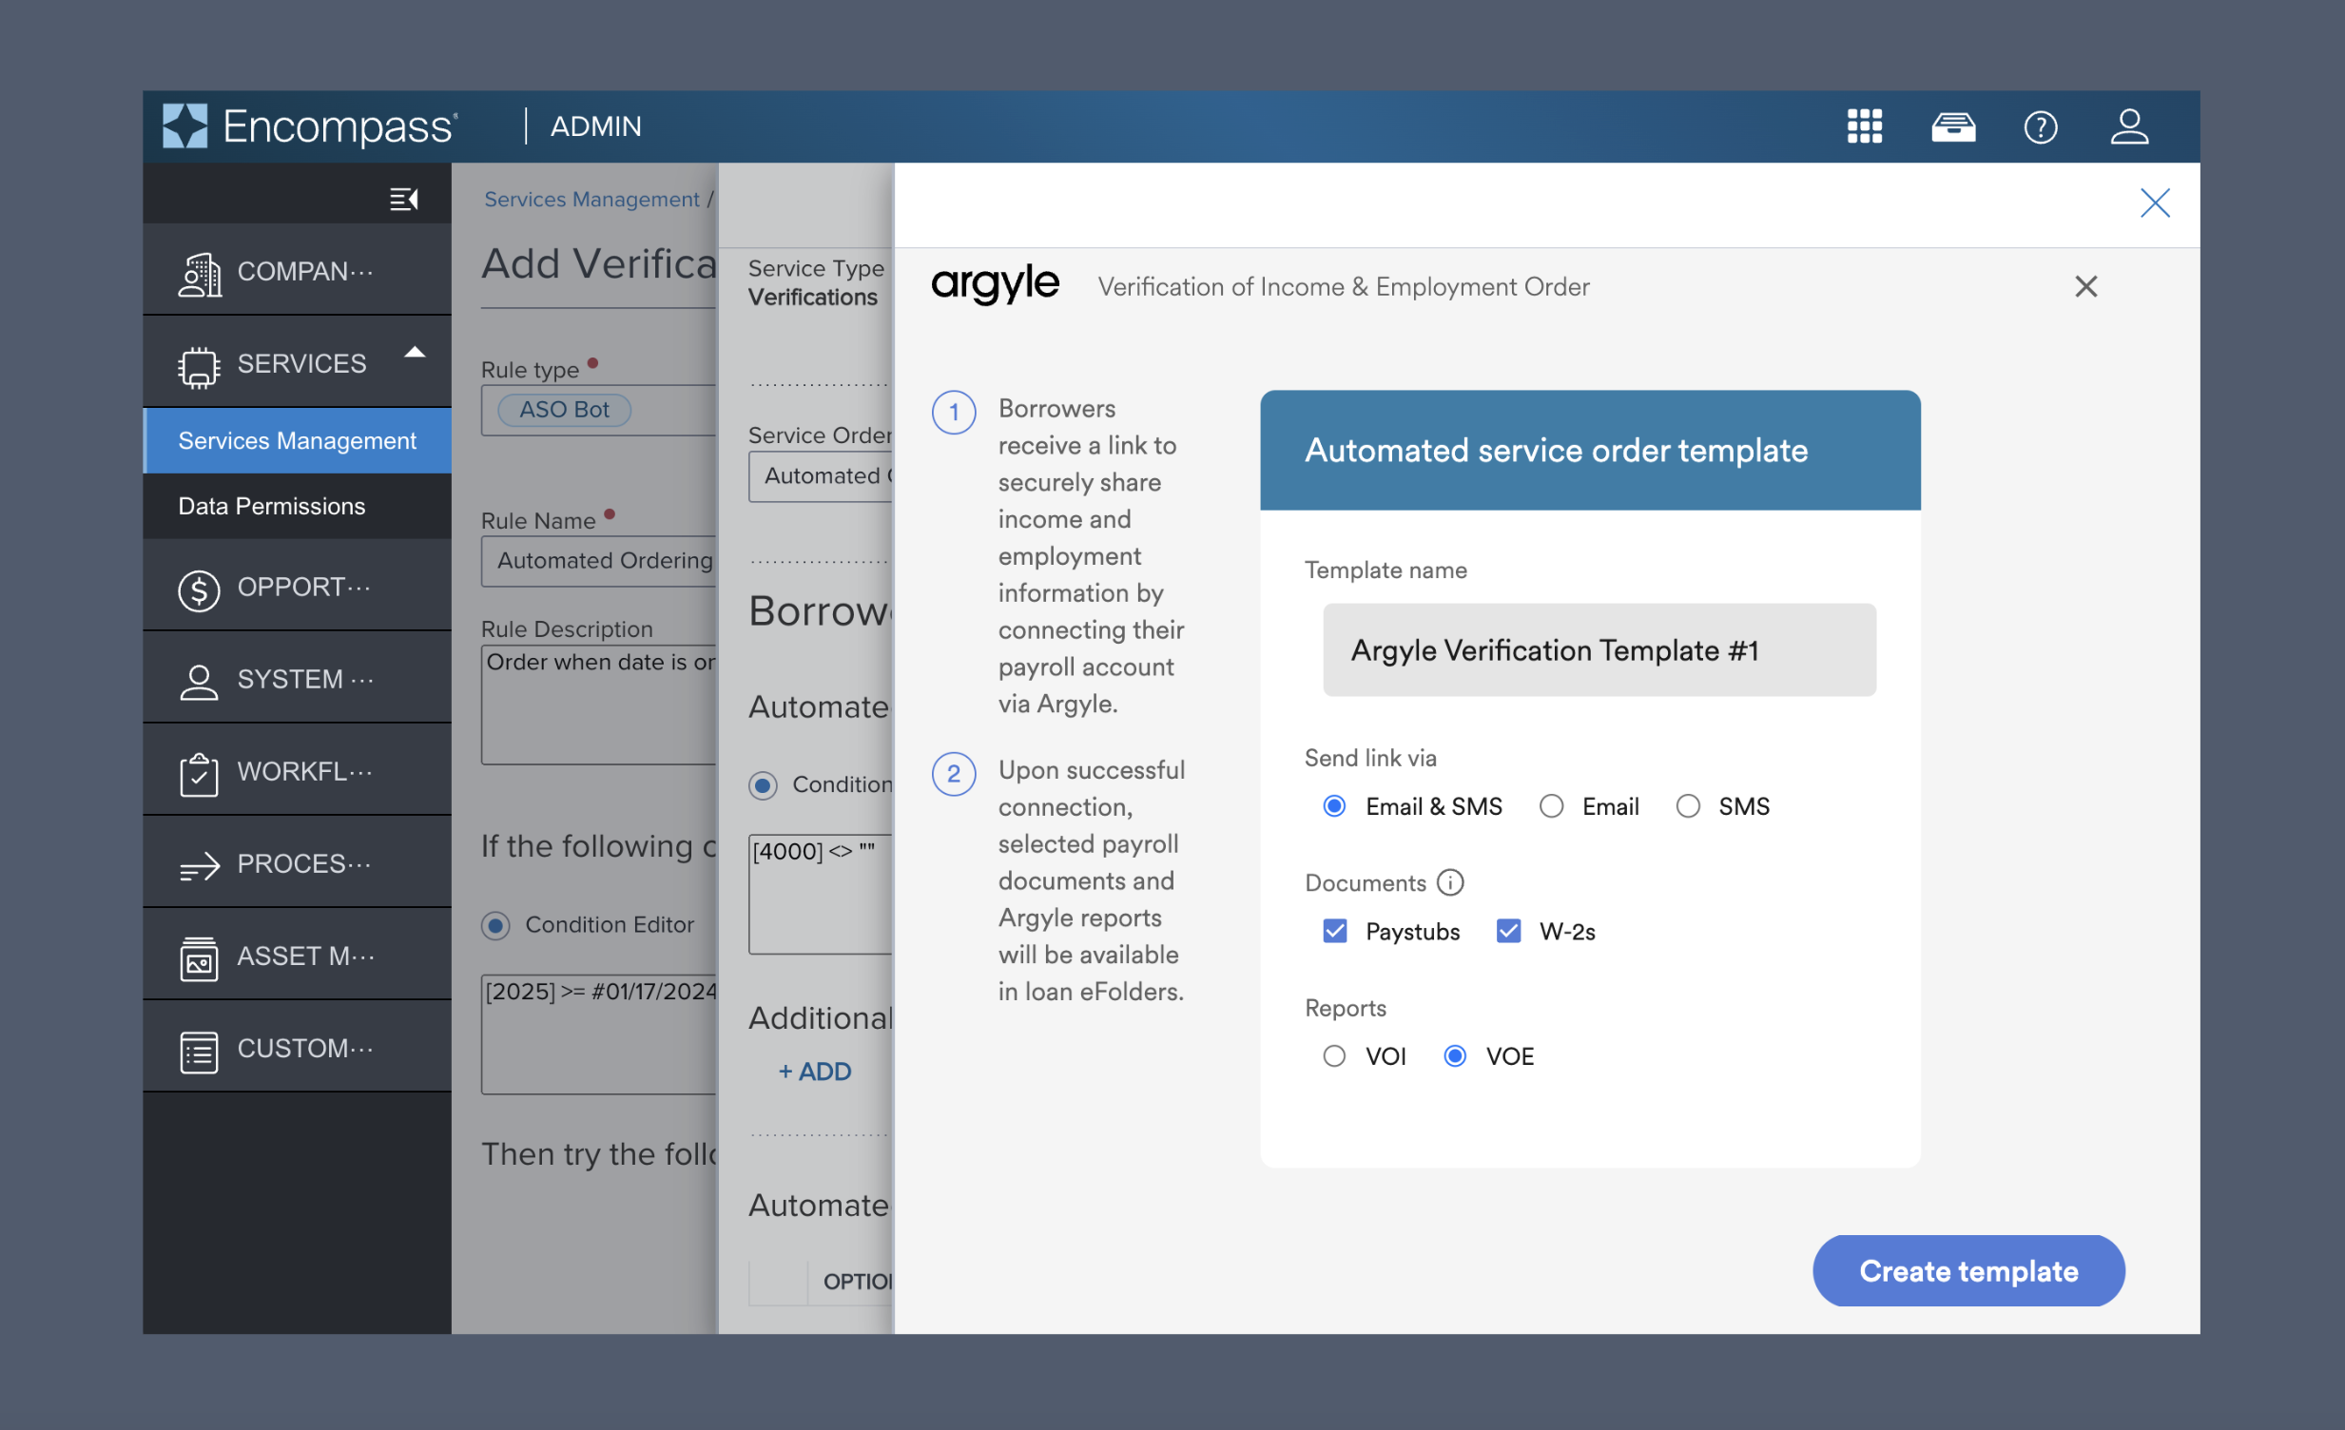
Task: Open the apps grid icon in header
Action: pyautogui.click(x=1864, y=126)
